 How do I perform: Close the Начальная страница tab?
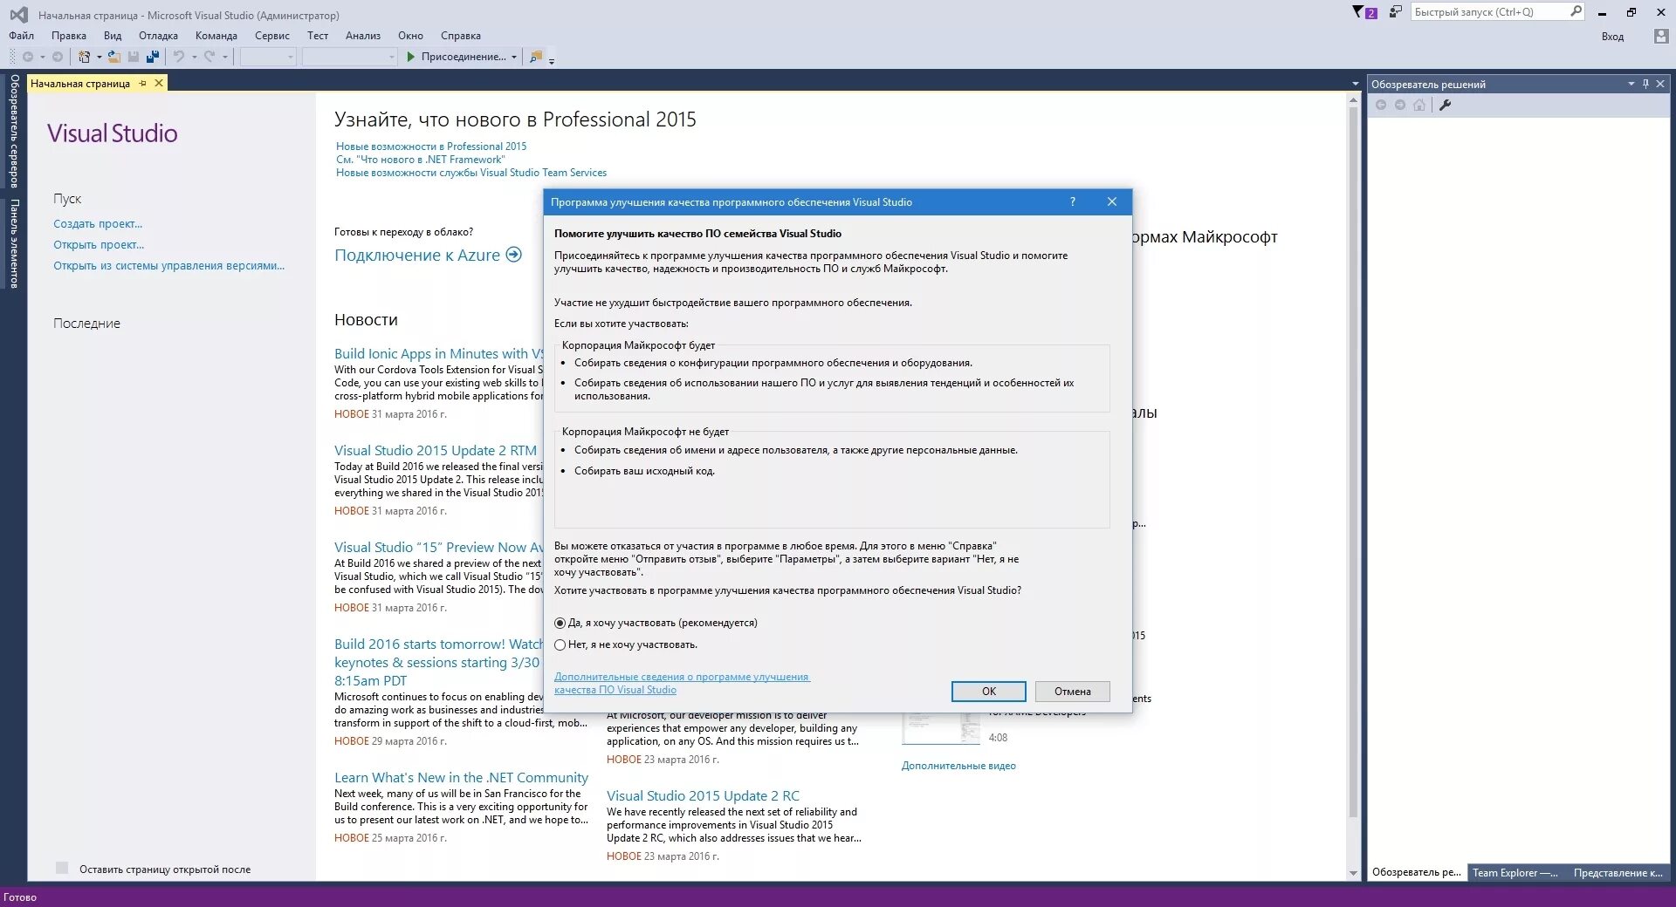[x=159, y=84]
